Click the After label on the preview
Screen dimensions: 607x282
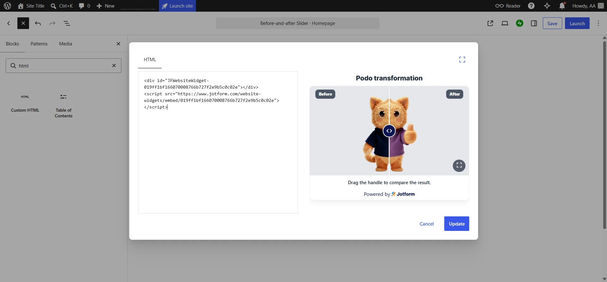coord(454,94)
